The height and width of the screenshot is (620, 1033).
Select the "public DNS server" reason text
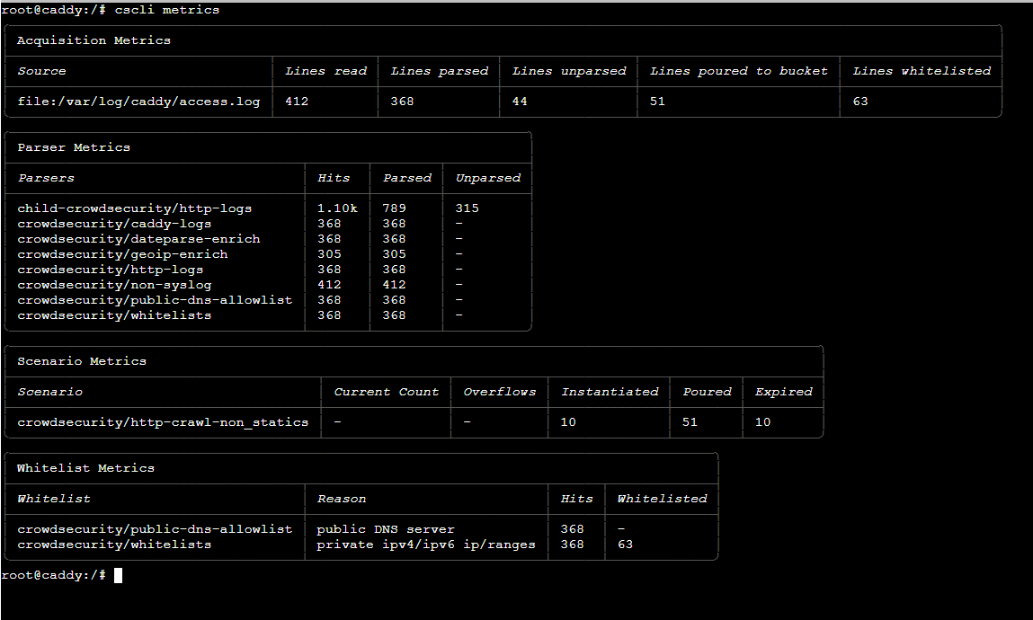pos(386,530)
